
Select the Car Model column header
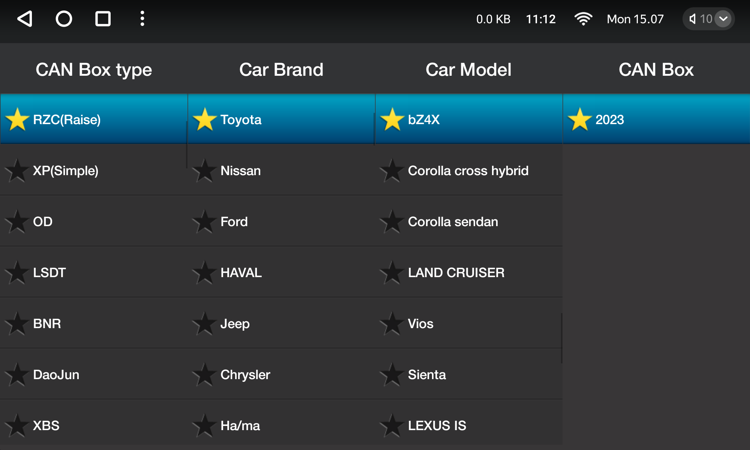[x=468, y=70]
